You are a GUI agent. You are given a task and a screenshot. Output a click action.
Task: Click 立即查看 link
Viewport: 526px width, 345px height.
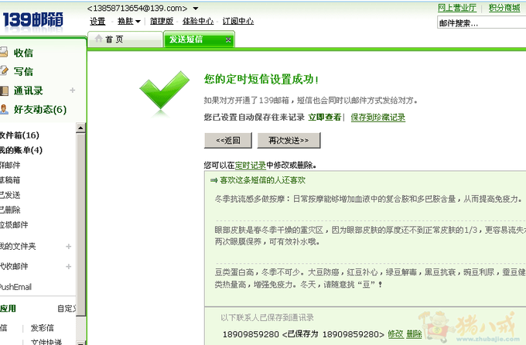click(325, 117)
